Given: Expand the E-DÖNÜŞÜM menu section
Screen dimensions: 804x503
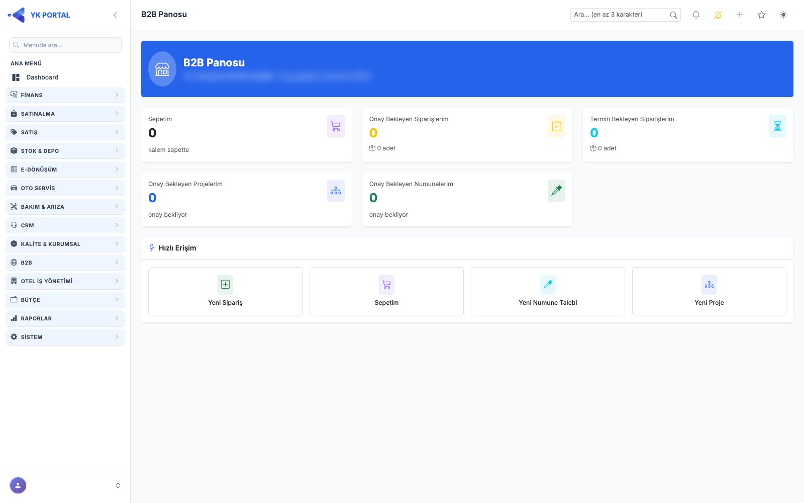Looking at the screenshot, I should (65, 170).
